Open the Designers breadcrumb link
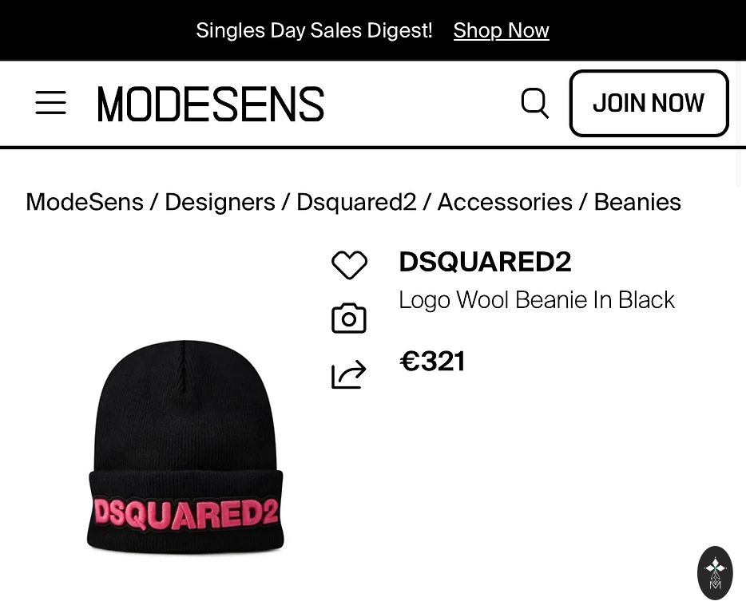 (220, 203)
